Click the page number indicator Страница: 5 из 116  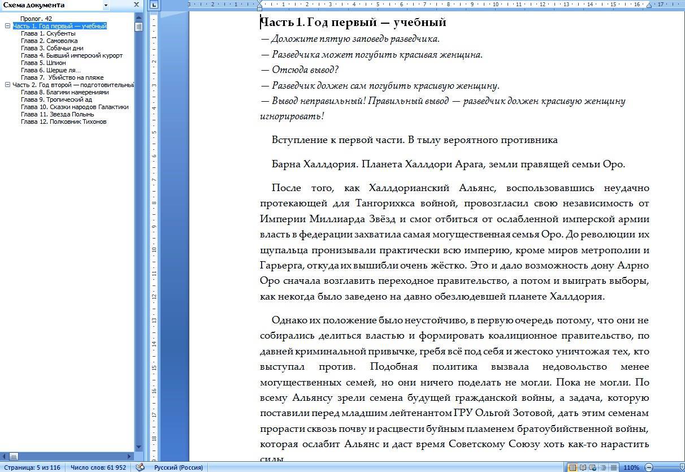coord(32,467)
